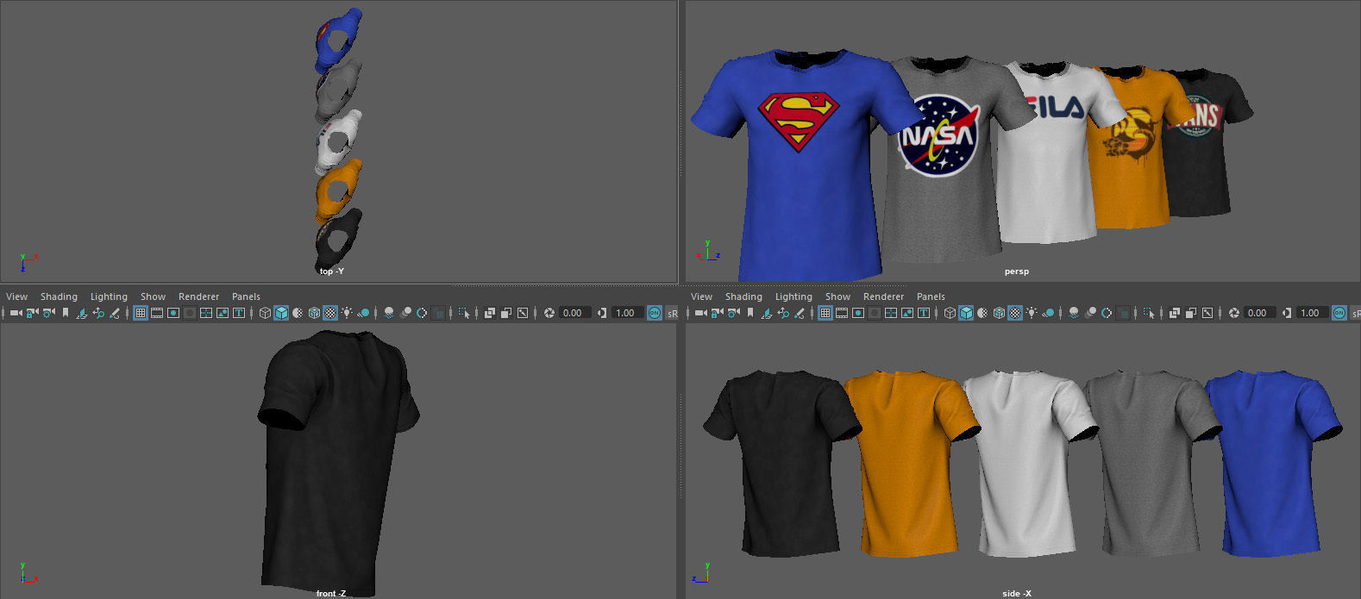Toggle grid display in front view toolbar
This screenshot has width=1361, height=599.
(x=140, y=313)
